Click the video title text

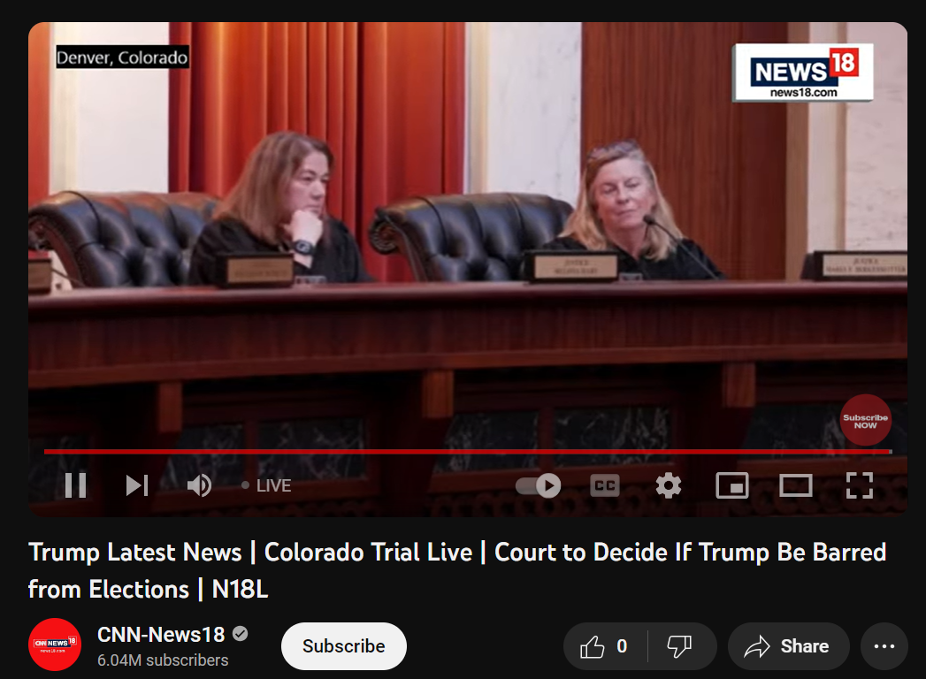point(457,570)
